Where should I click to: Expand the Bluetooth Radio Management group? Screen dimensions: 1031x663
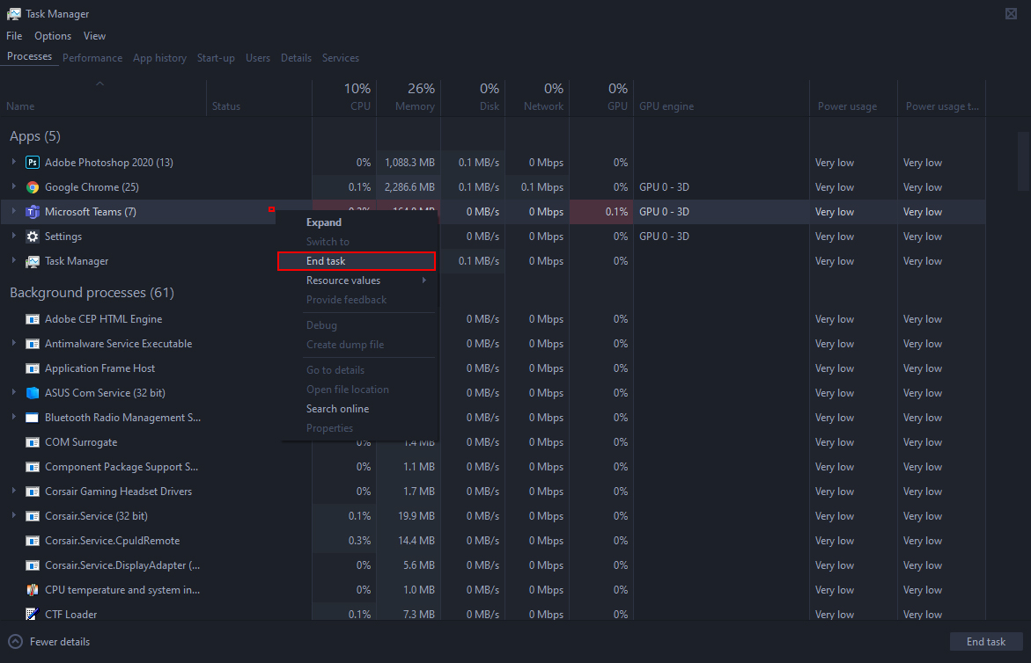coord(14,417)
